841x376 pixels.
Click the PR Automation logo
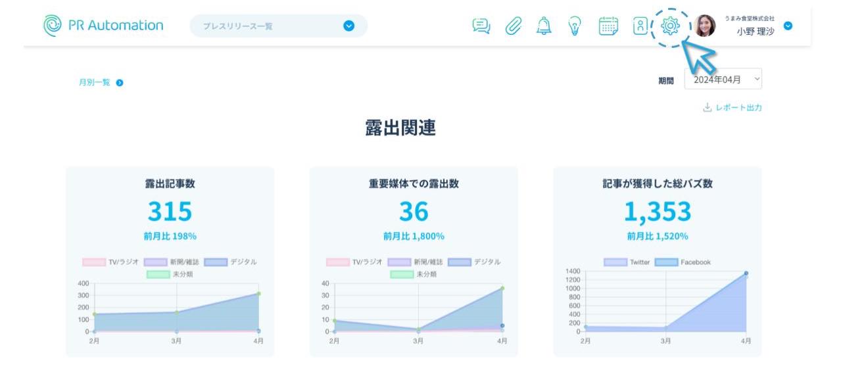(103, 26)
